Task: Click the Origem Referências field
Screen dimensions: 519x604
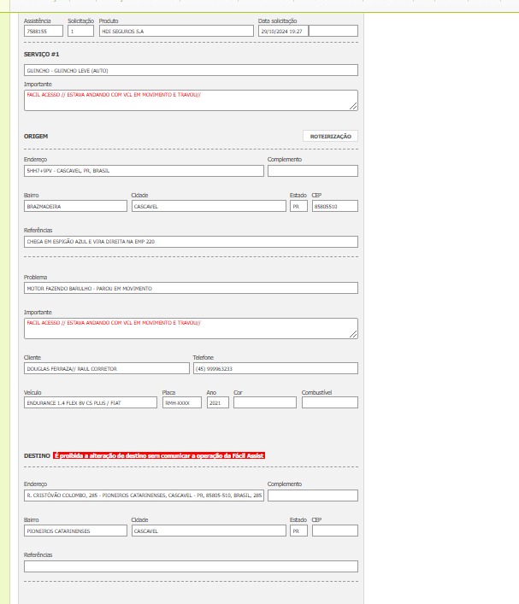Action: [x=191, y=242]
